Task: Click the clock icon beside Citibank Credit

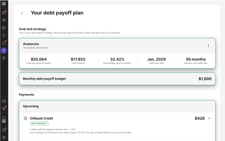Action: pos(25,118)
